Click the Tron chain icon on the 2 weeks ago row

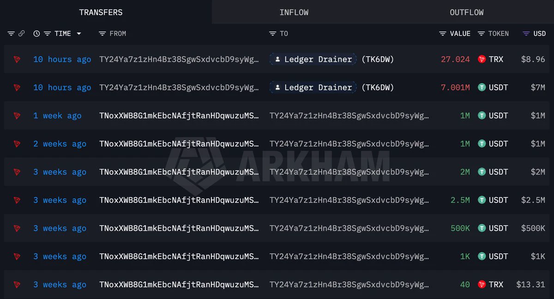[17, 144]
